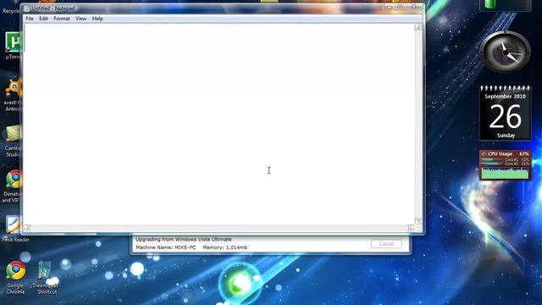The width and height of the screenshot is (542, 305).
Task: Click the Notepad horizontal scrollbar right arrow
Action: [x=411, y=228]
